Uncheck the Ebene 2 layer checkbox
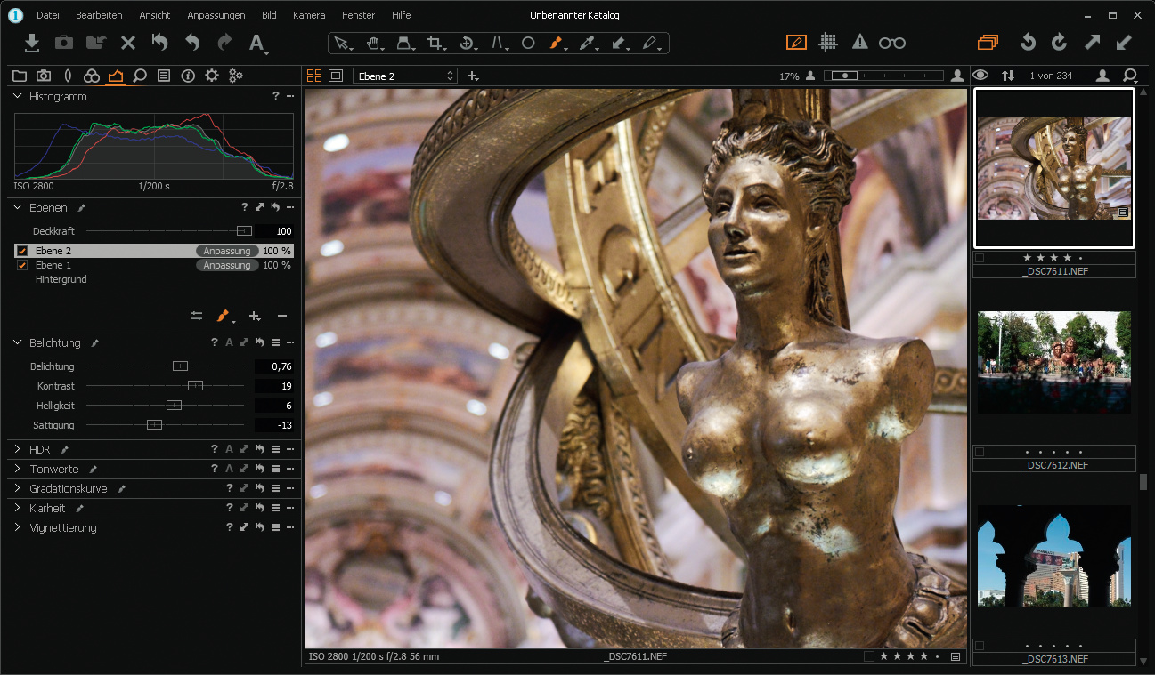This screenshot has height=675, width=1155. click(22, 251)
